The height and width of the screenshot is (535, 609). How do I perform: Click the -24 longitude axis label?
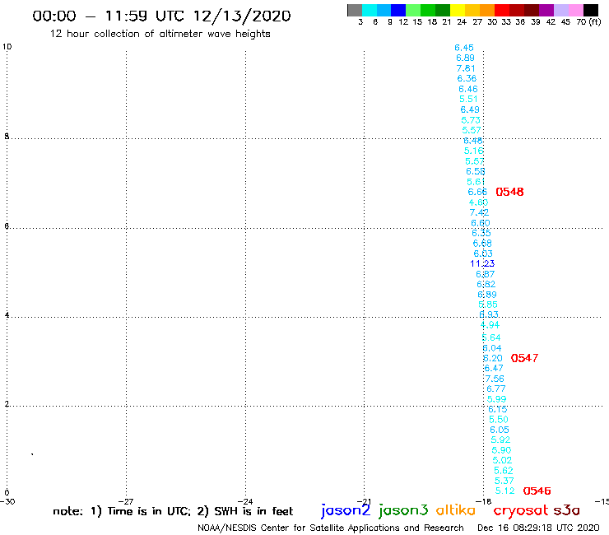(245, 501)
